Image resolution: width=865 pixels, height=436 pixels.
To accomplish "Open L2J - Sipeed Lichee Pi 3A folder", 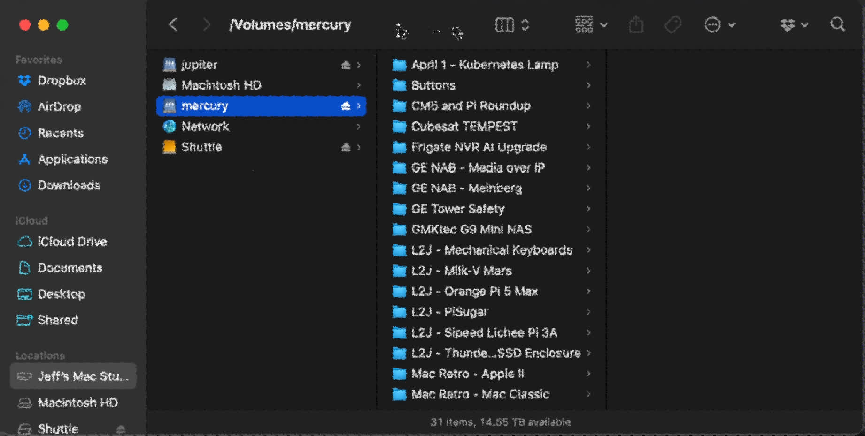I will point(491,333).
